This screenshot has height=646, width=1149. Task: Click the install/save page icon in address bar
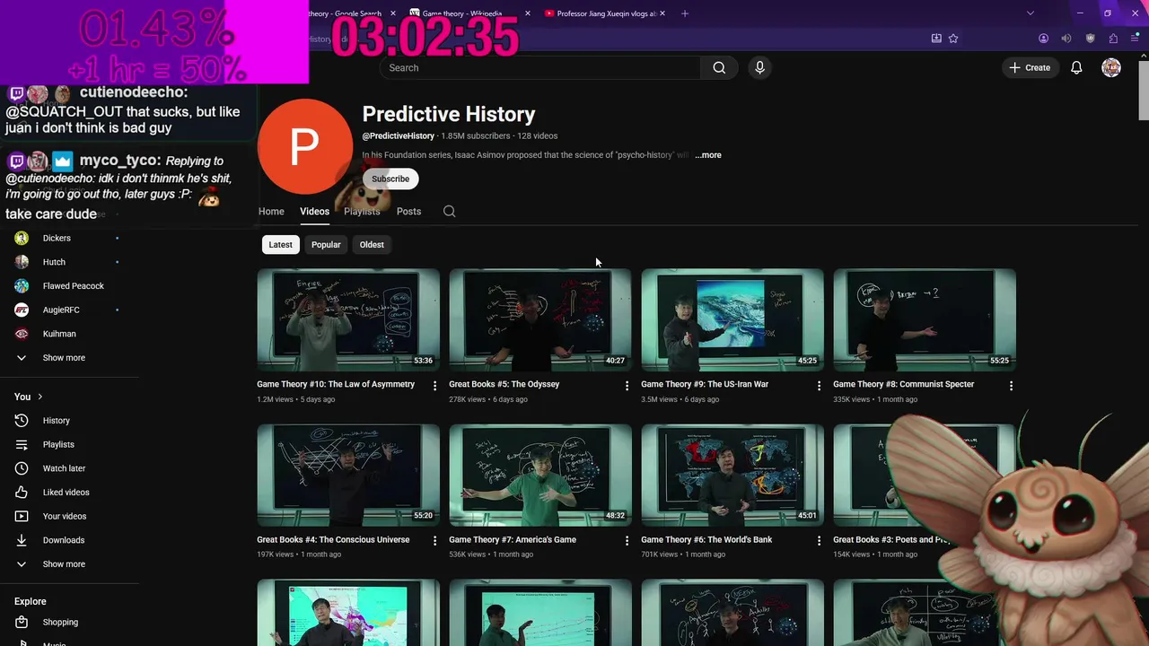tap(936, 39)
